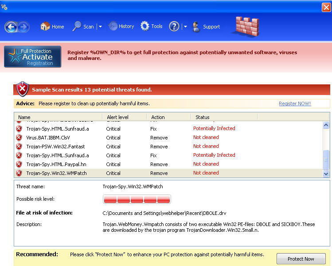Select the Trojan-Spy.HTML.Paypal.hn row
Image resolution: width=332 pixels, height=266 pixels.
click(x=168, y=164)
